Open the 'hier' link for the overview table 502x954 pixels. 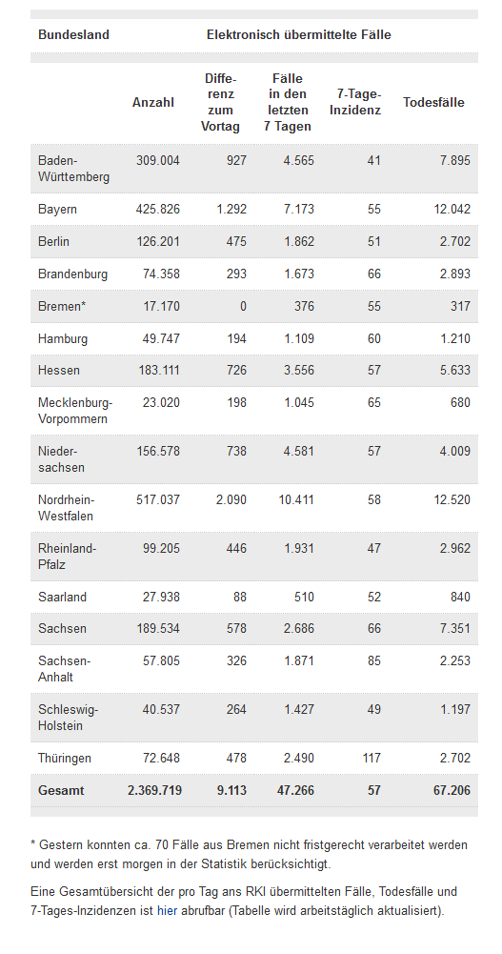167,911
